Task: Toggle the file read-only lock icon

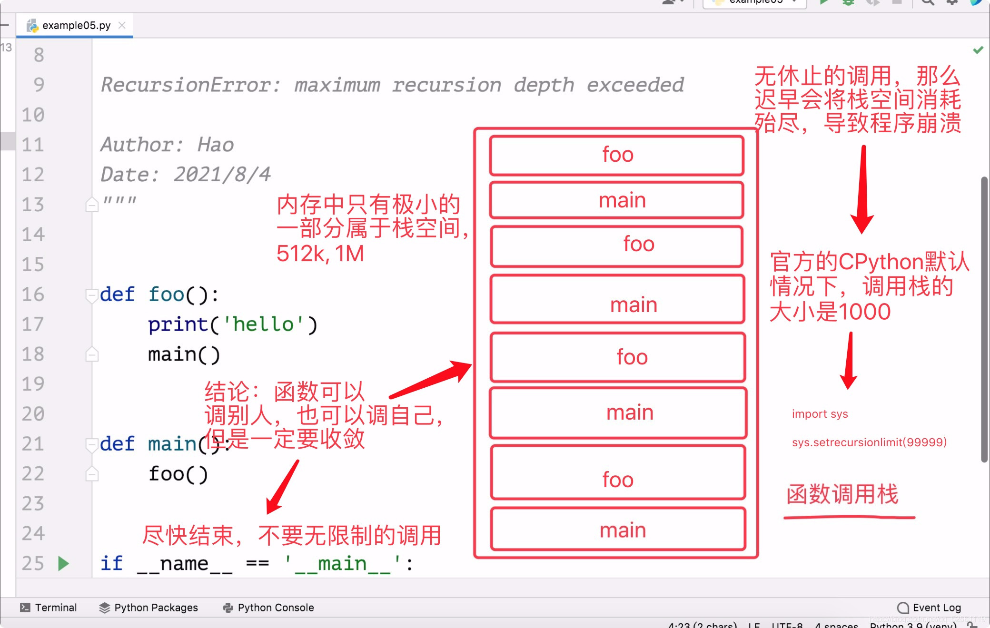Action: pyautogui.click(x=972, y=625)
